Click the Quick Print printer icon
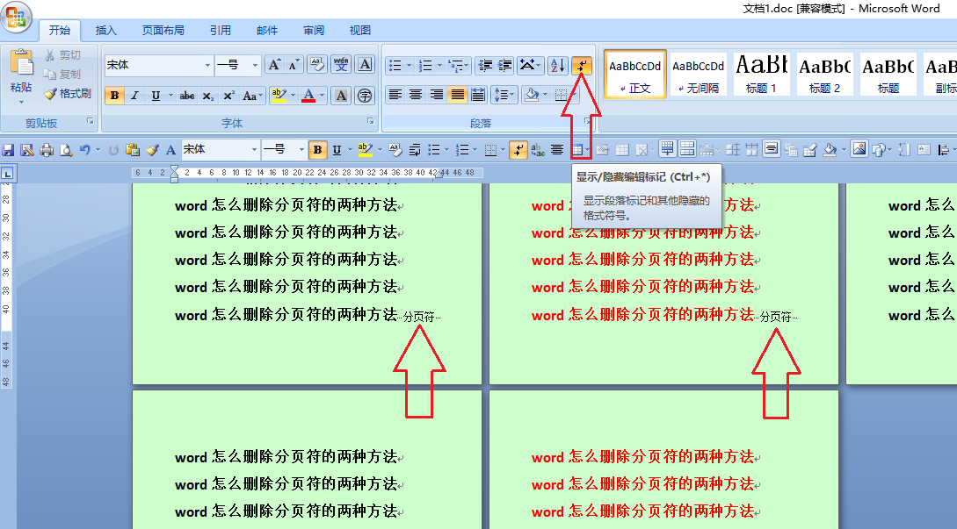Viewport: 957px width, 529px height. [x=47, y=150]
